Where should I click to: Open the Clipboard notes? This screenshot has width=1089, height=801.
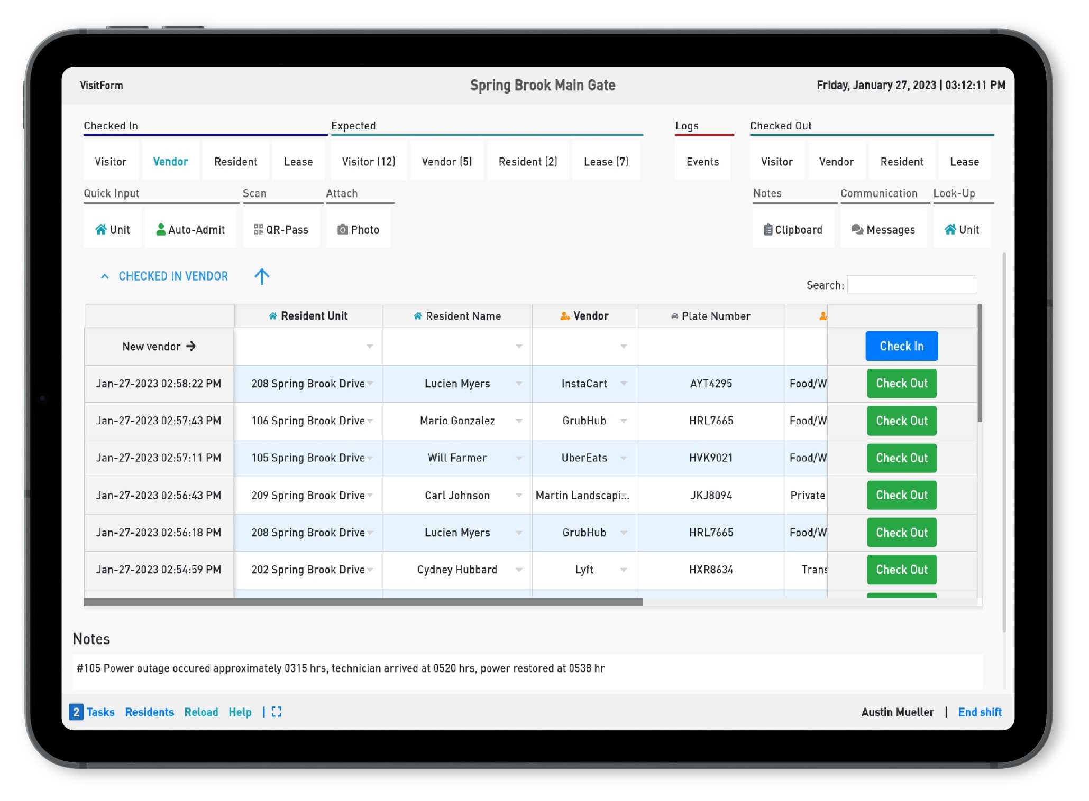tap(793, 229)
